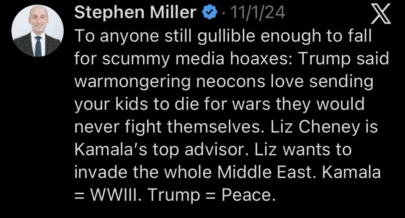Click the X logo icon
The width and height of the screenshot is (405, 218).
381,16
